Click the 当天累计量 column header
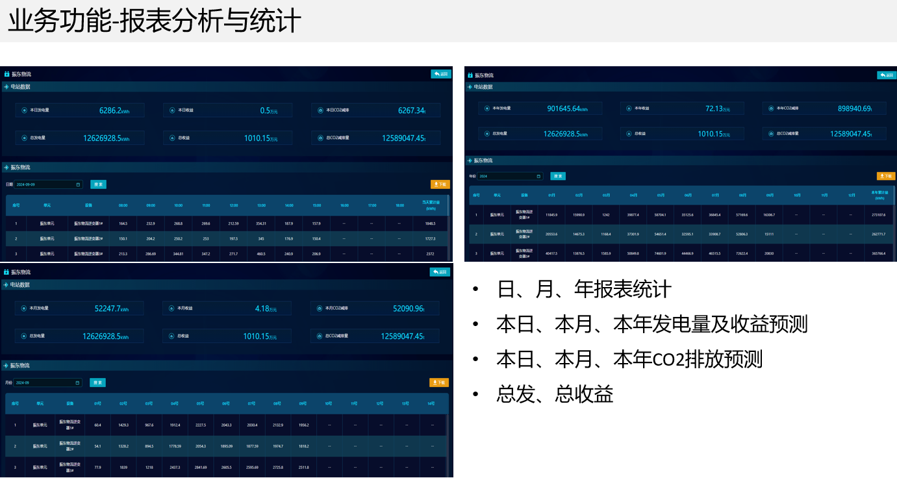 431,205
